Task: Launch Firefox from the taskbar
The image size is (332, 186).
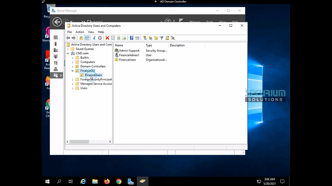Action: [107, 181]
